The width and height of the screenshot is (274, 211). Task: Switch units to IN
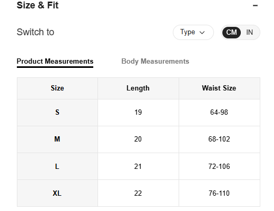pos(249,33)
